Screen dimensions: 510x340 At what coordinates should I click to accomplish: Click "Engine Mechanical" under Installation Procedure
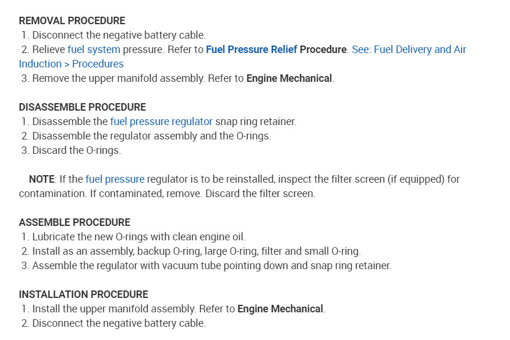click(280, 309)
